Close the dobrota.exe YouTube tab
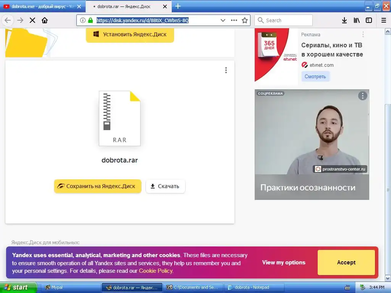Screen dimensions: 391x293 click(79, 7)
